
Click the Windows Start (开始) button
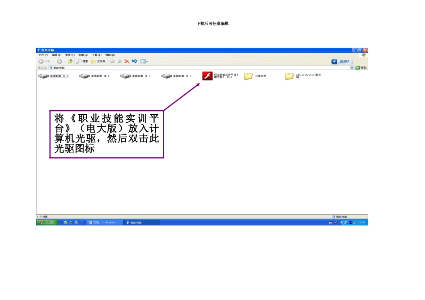pyautogui.click(x=47, y=222)
